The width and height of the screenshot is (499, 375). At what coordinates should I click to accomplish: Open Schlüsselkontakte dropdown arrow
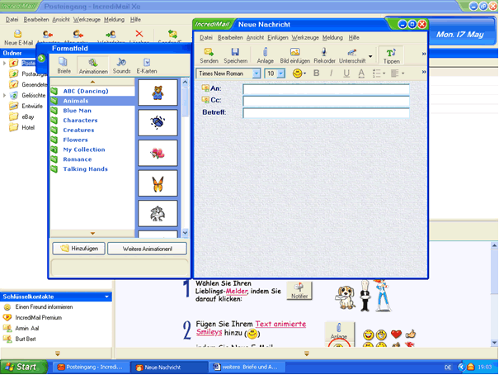coord(106,297)
